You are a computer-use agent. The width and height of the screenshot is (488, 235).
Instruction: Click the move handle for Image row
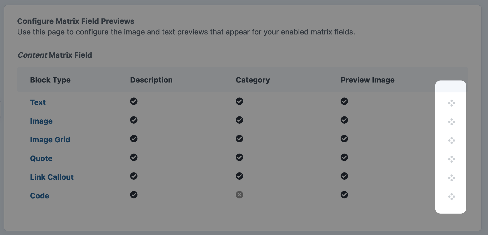pos(452,122)
